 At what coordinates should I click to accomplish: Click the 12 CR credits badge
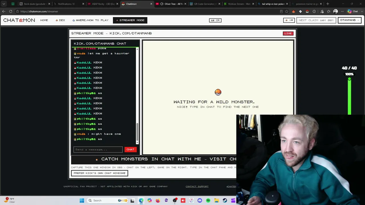click(x=215, y=20)
